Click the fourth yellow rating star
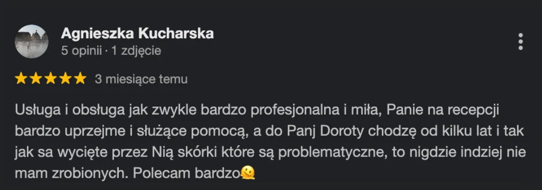Viewport: 542px width, 190px height. (x=66, y=79)
